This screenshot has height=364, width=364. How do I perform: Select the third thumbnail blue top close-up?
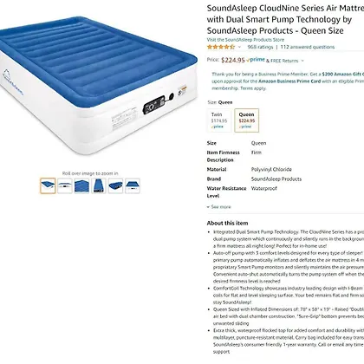(81, 185)
